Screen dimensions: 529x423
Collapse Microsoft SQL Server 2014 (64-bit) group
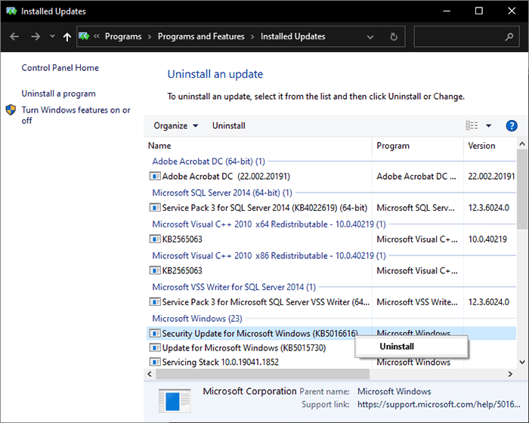(x=222, y=193)
